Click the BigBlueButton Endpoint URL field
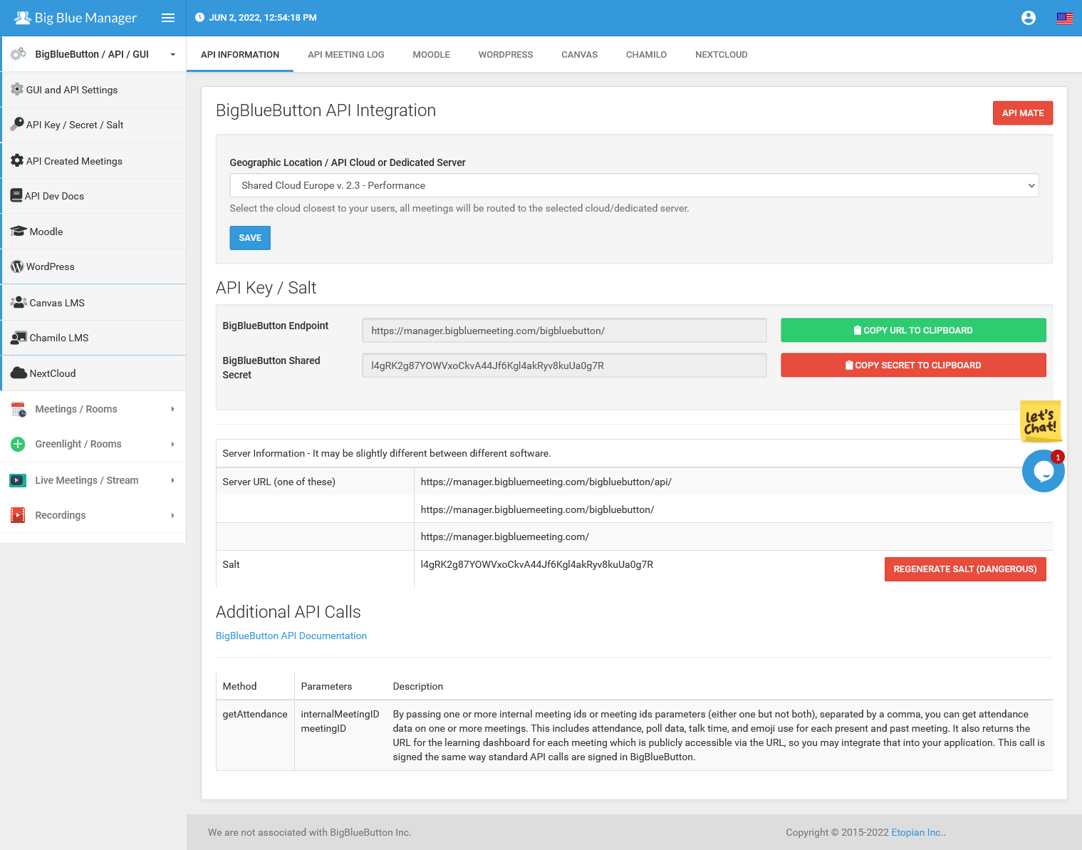 [x=564, y=331]
